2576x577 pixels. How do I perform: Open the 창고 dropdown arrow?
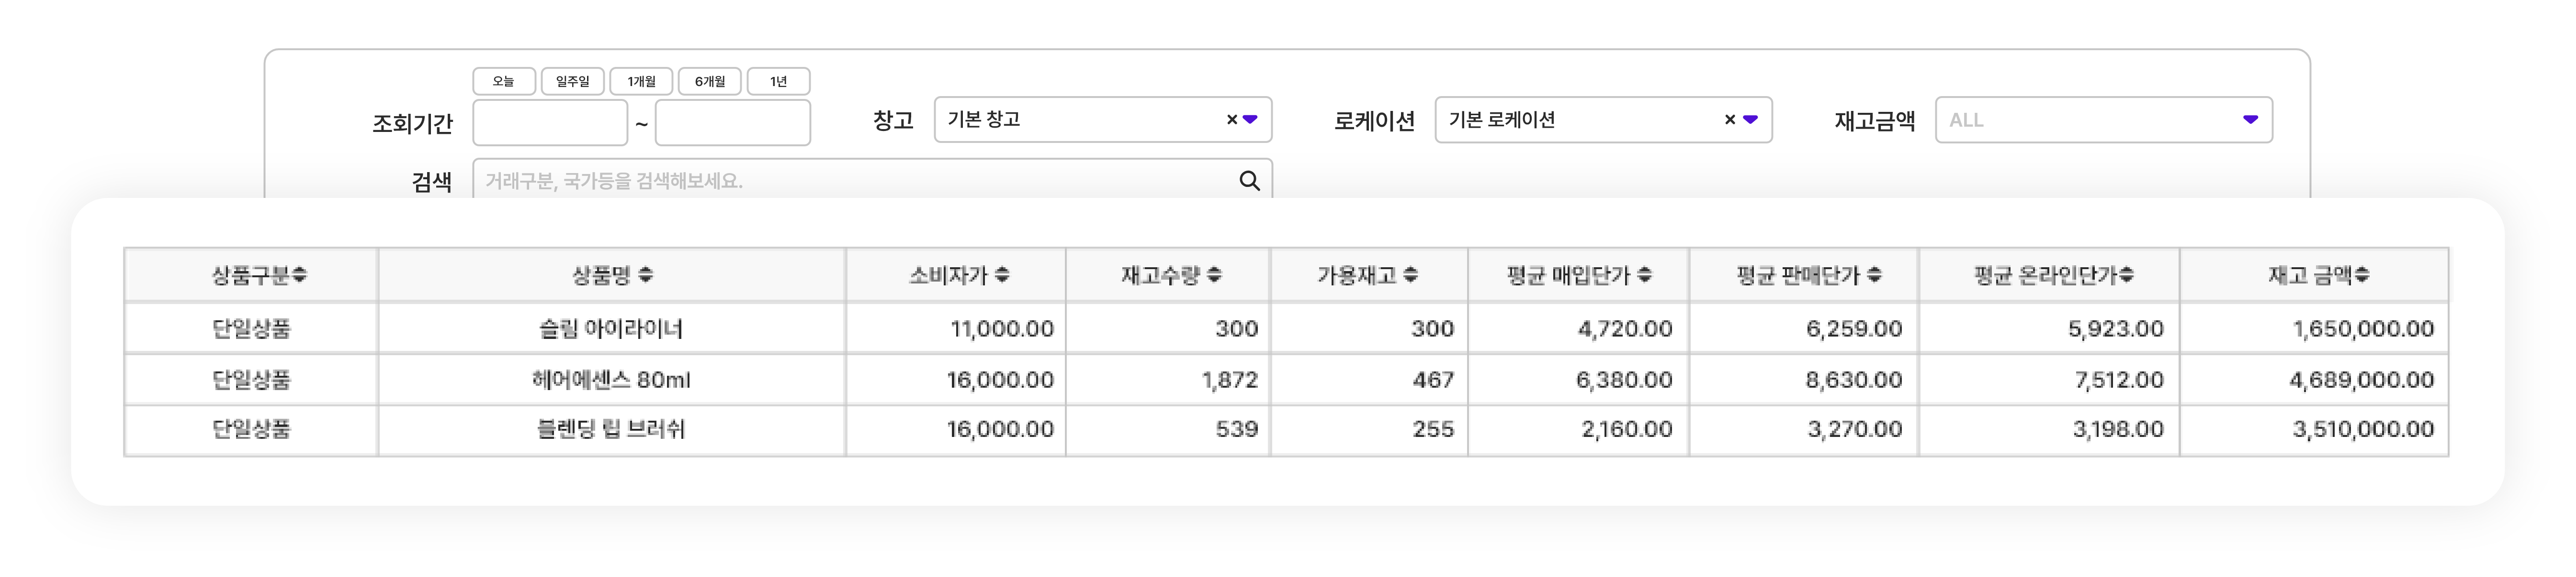pos(1250,120)
